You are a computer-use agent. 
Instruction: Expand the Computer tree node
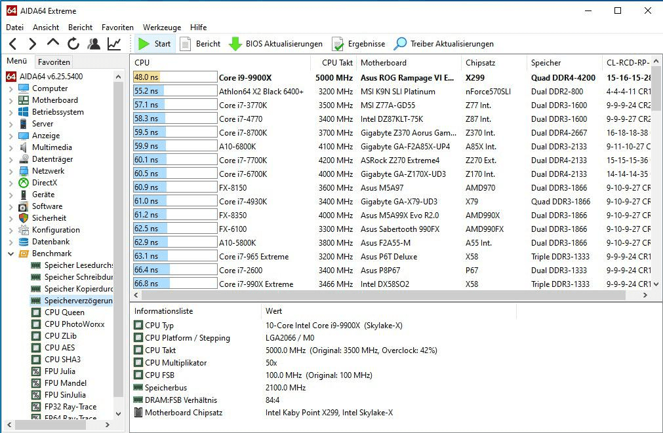coord(11,88)
